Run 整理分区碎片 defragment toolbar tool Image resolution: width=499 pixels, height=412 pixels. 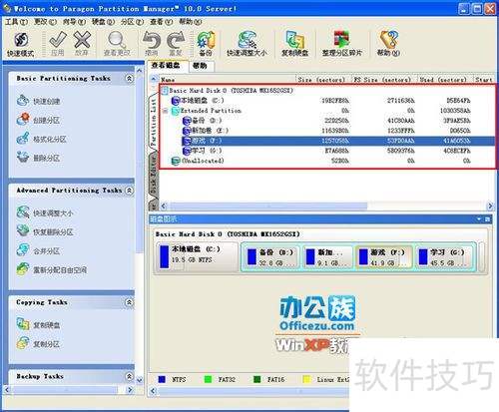(x=342, y=44)
